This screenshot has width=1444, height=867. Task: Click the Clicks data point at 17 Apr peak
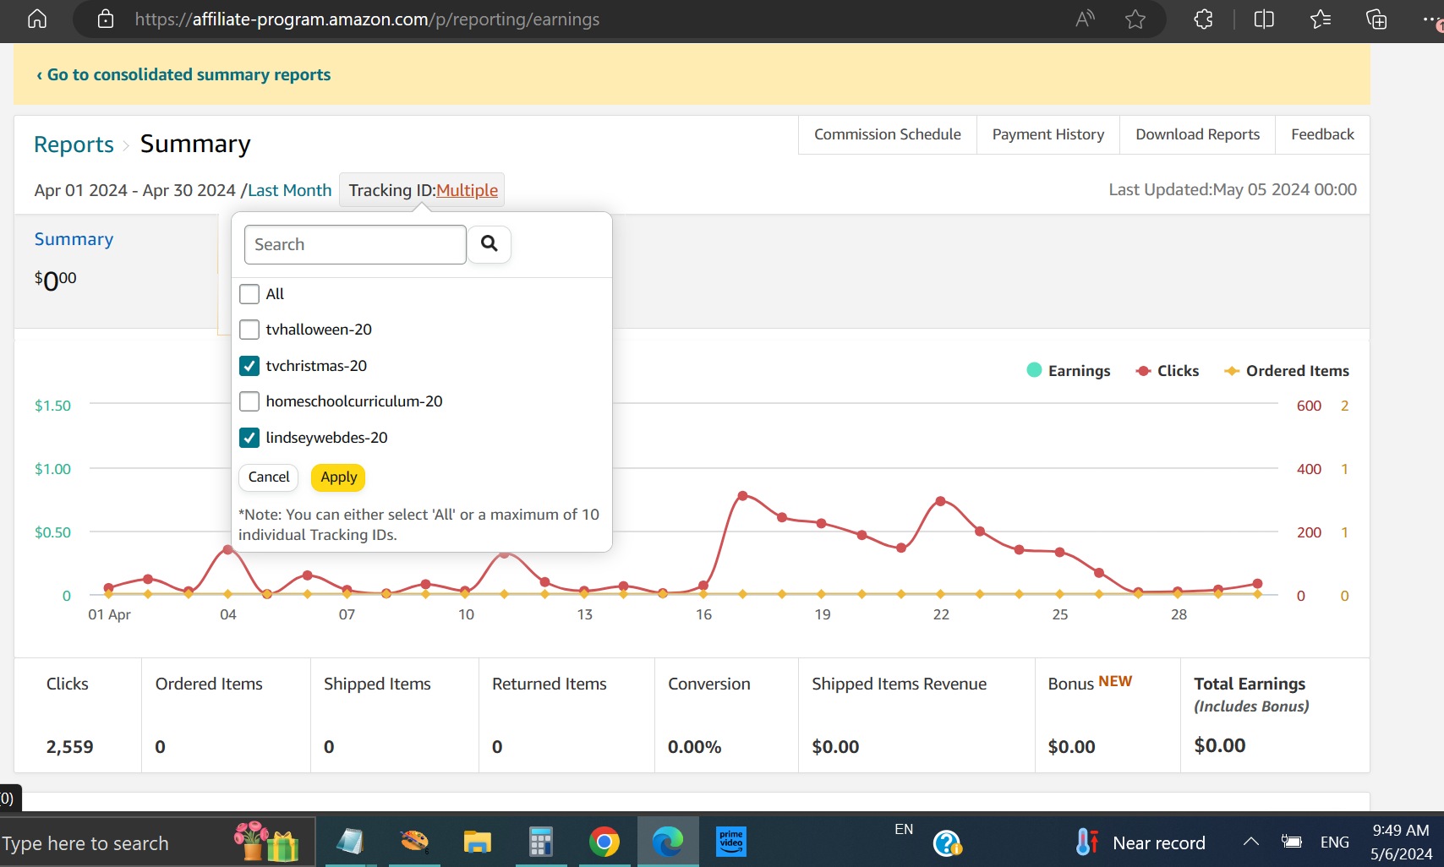point(742,495)
